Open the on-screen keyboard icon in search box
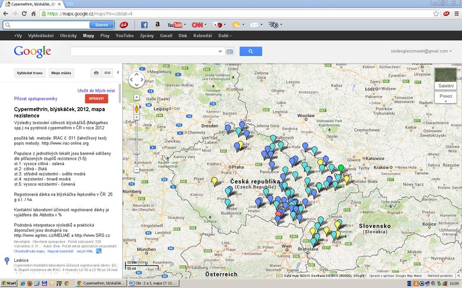Screen dimensions: 462x288 [x=230, y=51]
